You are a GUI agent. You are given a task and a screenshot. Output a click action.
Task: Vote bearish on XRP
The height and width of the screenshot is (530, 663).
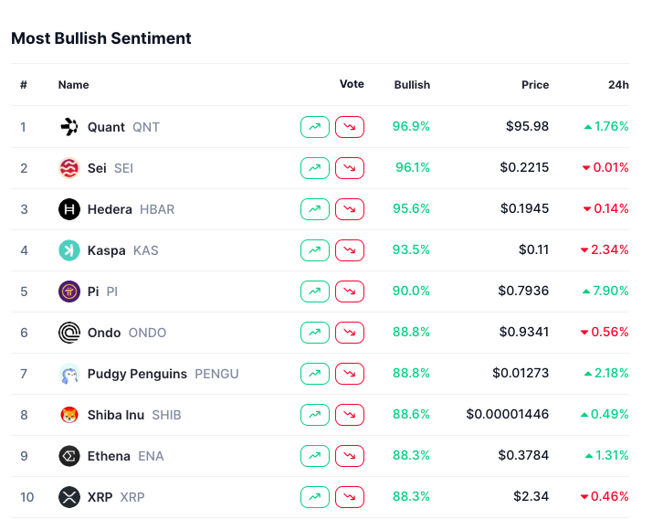click(350, 497)
